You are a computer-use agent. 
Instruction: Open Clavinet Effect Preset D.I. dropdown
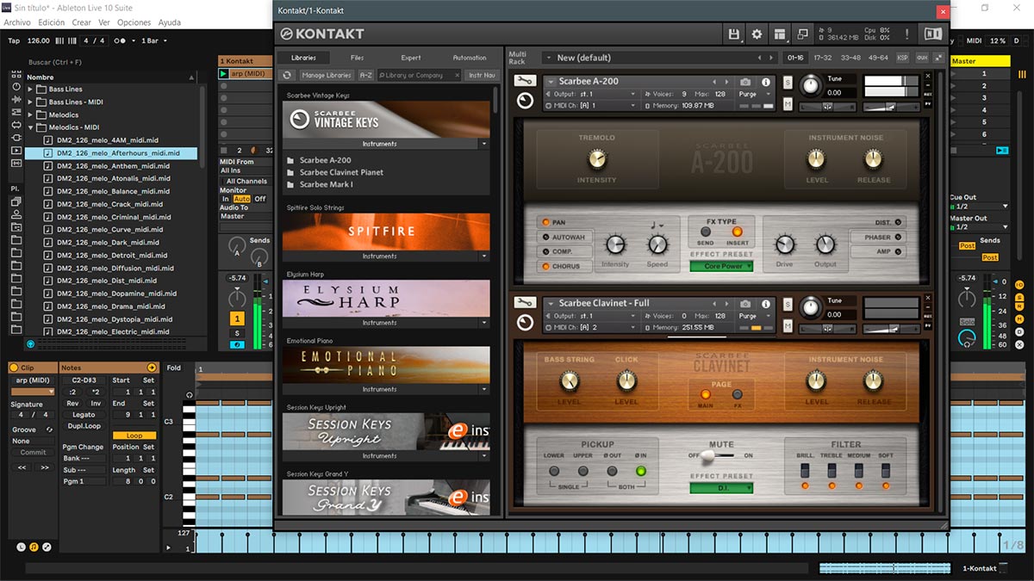click(x=721, y=488)
